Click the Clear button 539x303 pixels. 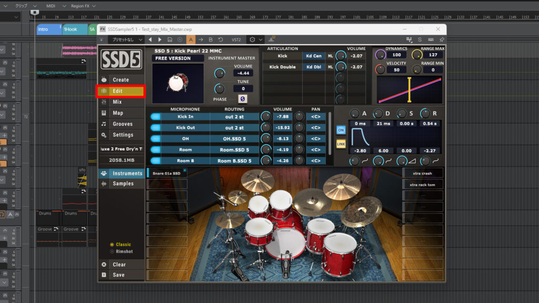119,265
